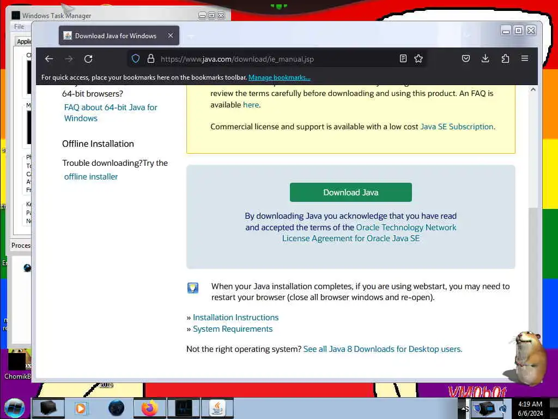Open the Java SE Subscription link

(457, 127)
